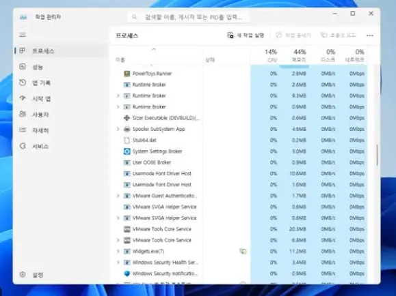Expand the VMware SVGA Helper Service row
The image size is (396, 296).
pyautogui.click(x=118, y=218)
